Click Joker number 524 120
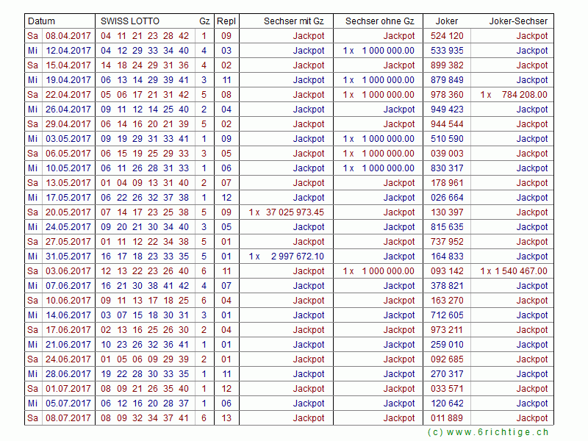This screenshot has width=588, height=441. click(447, 36)
